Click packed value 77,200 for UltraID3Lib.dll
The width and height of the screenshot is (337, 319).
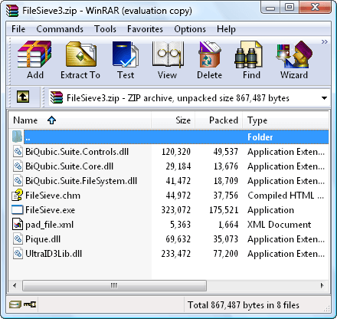(x=226, y=254)
